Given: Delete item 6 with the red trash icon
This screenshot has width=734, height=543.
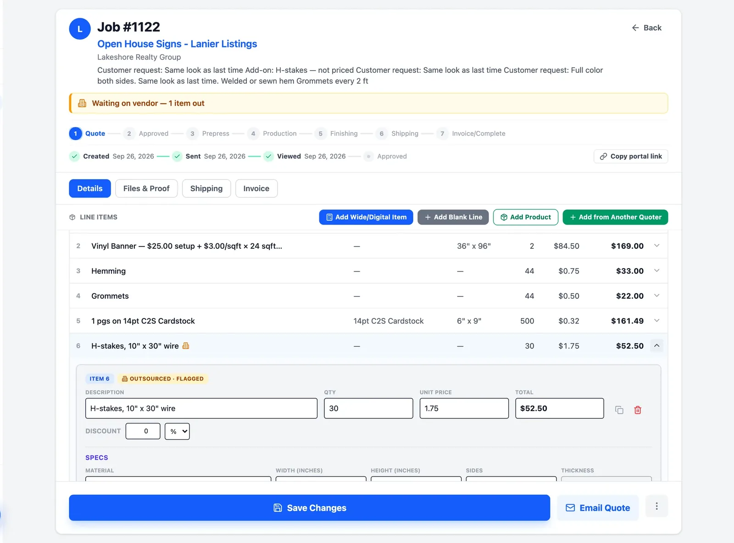Looking at the screenshot, I should click(638, 410).
